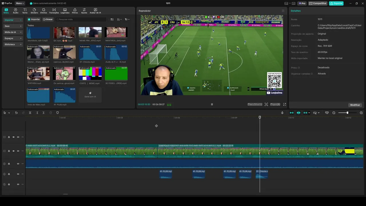Click the Compartilhar button

(x=318, y=3)
